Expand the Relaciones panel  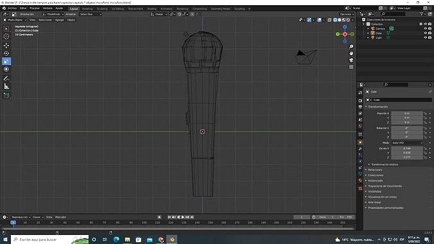pyautogui.click(x=375, y=170)
